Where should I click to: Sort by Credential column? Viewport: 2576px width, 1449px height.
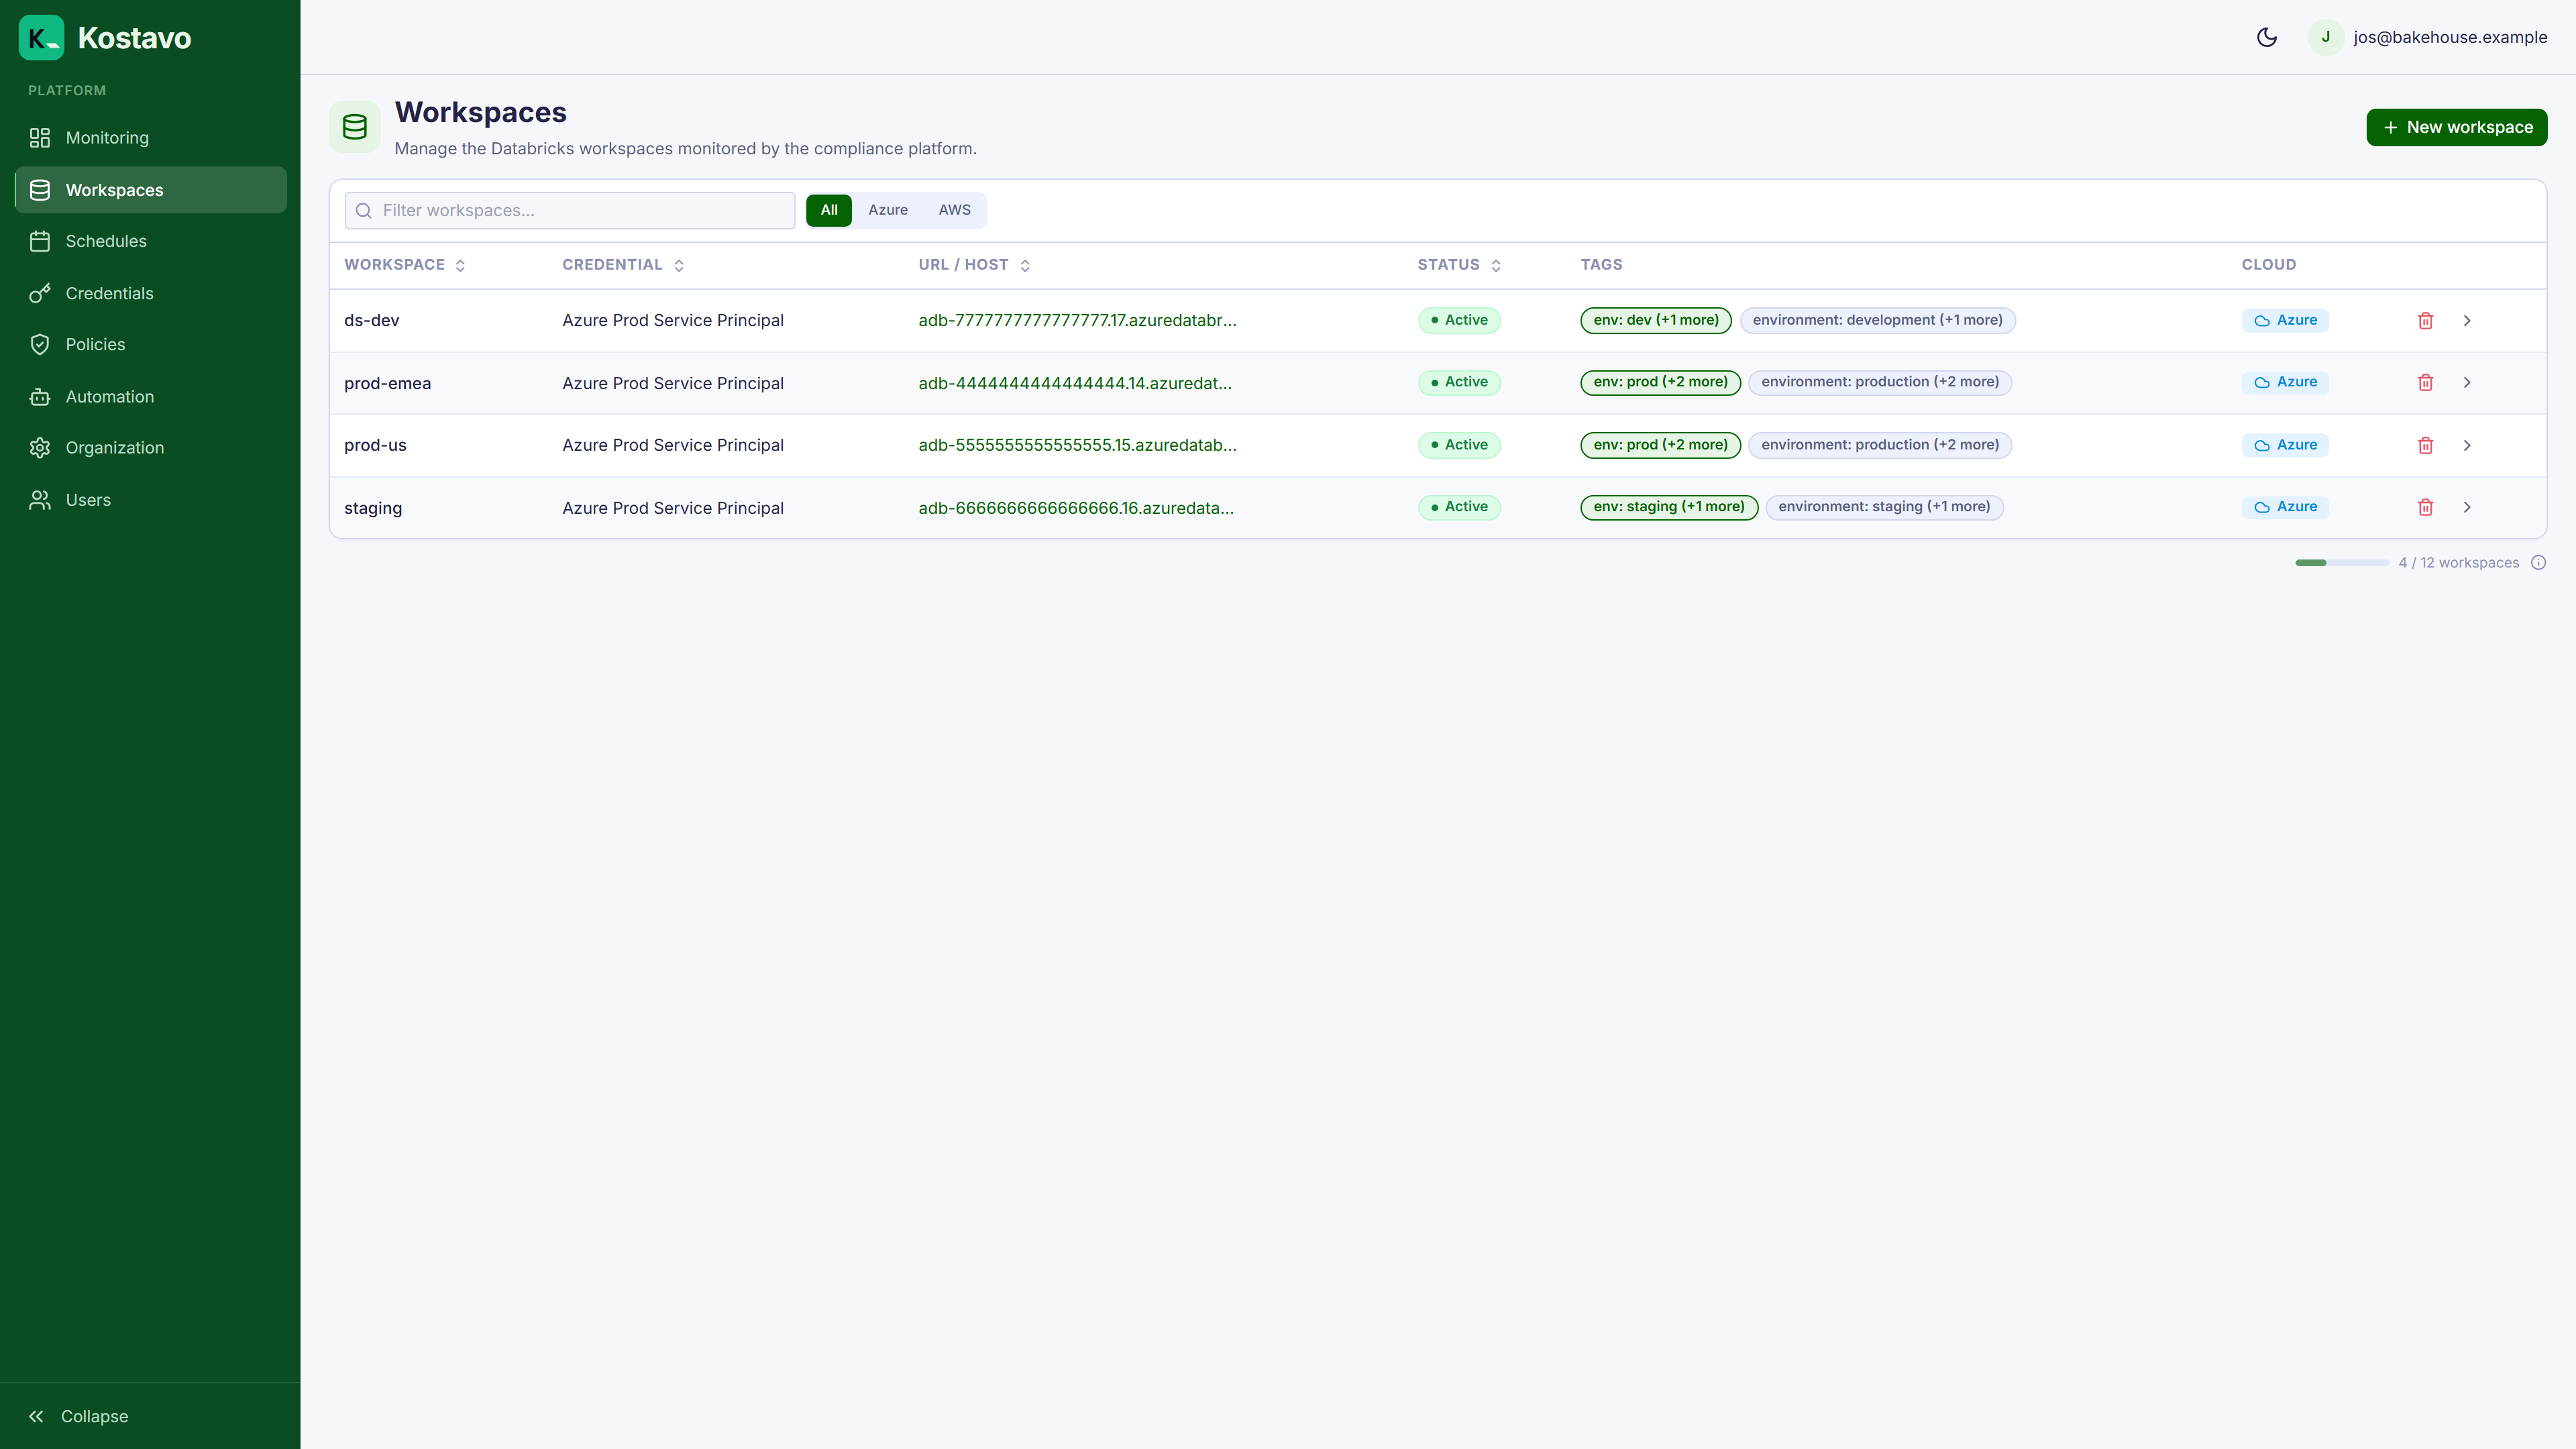pos(623,265)
